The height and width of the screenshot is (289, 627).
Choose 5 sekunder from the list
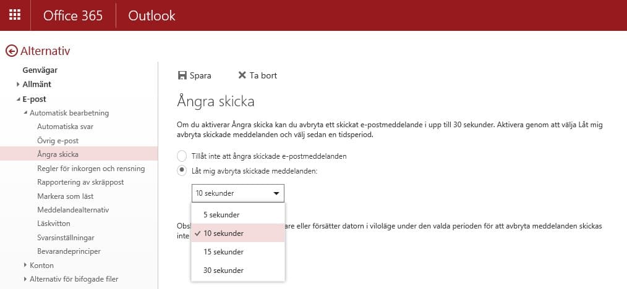221,214
